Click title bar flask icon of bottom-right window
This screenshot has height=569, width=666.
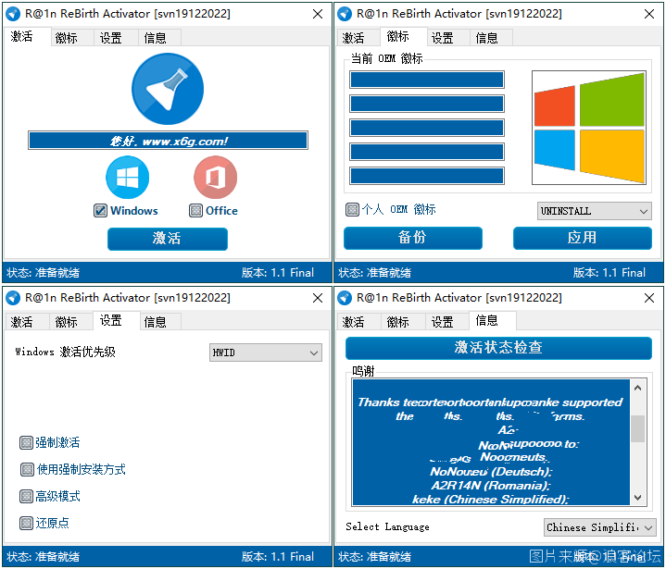(345, 298)
